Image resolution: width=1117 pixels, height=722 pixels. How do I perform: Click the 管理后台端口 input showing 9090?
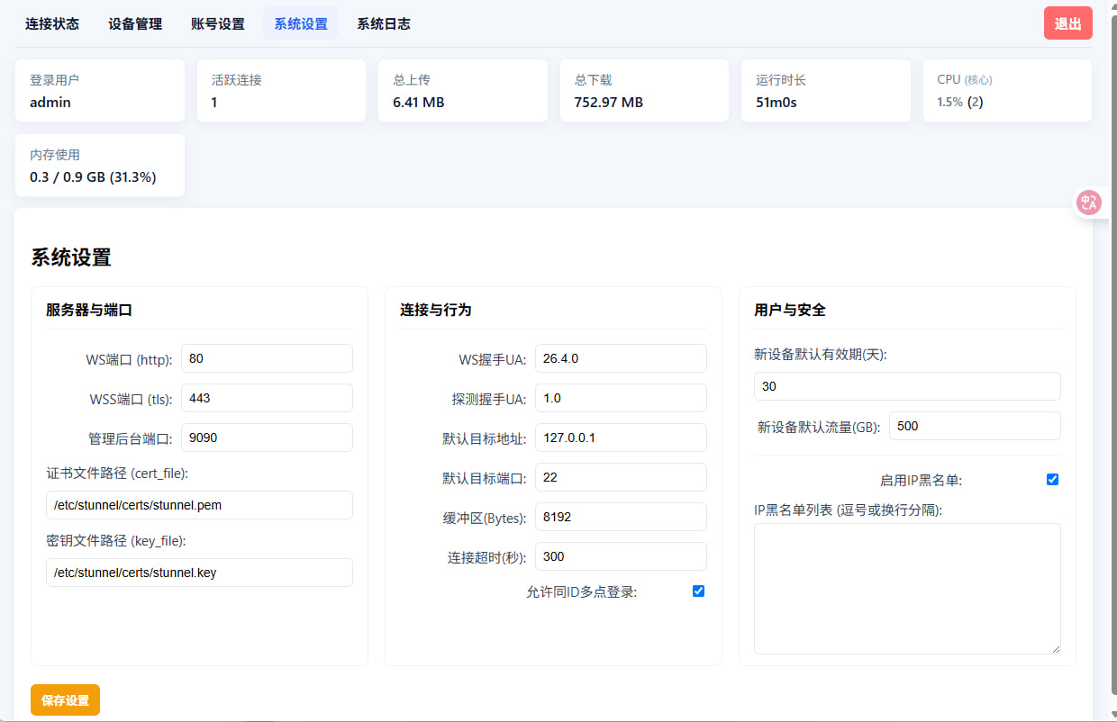pos(267,438)
